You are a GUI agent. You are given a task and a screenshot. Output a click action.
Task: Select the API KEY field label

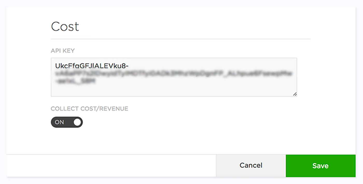[x=63, y=51]
